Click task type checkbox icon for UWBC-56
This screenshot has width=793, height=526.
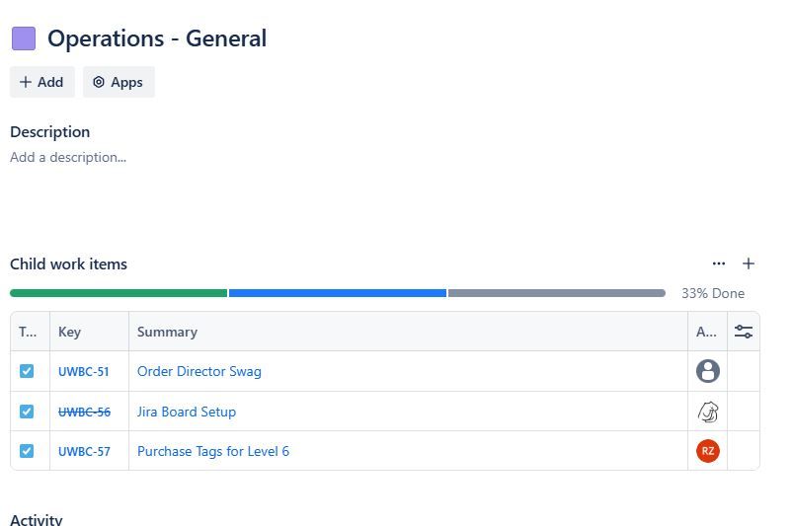(x=27, y=412)
